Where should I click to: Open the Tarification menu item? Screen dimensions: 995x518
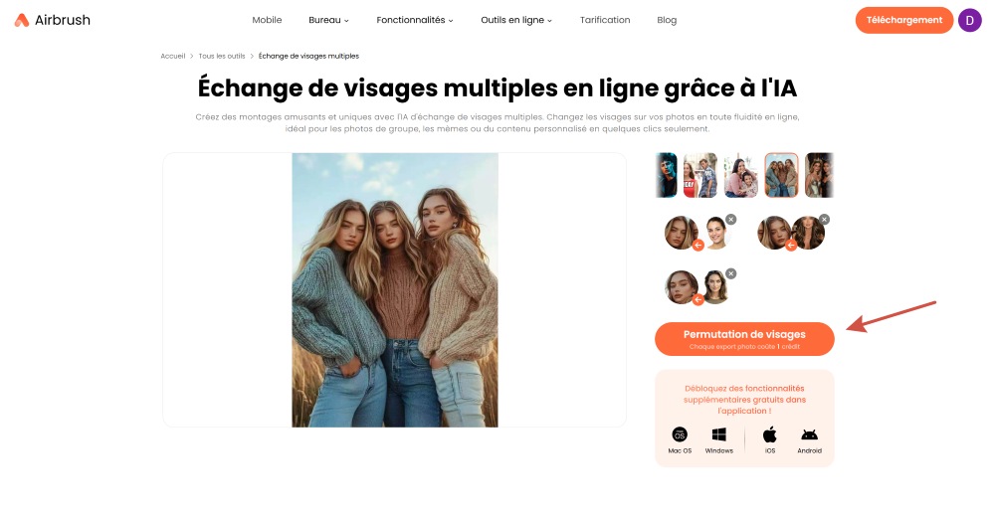coord(605,20)
